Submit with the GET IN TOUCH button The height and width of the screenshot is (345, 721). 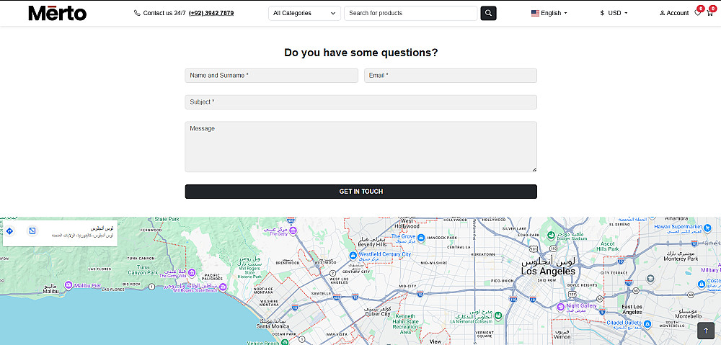click(x=361, y=192)
